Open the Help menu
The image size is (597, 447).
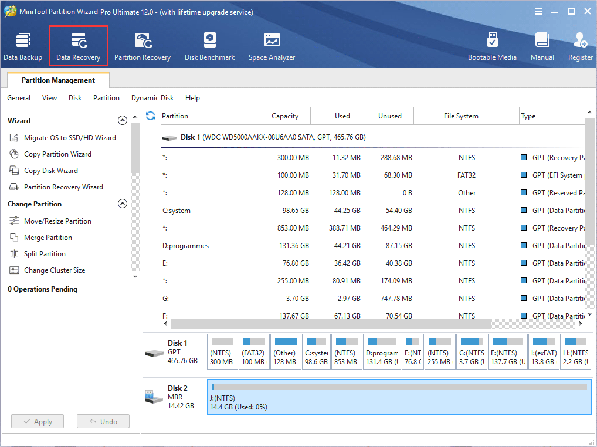pos(193,98)
